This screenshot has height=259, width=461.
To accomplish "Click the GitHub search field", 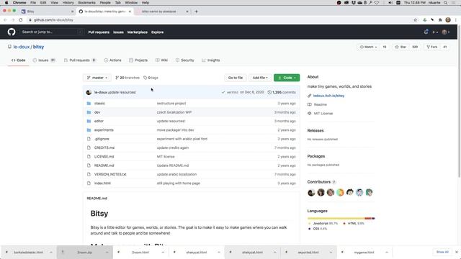I will click(52, 32).
